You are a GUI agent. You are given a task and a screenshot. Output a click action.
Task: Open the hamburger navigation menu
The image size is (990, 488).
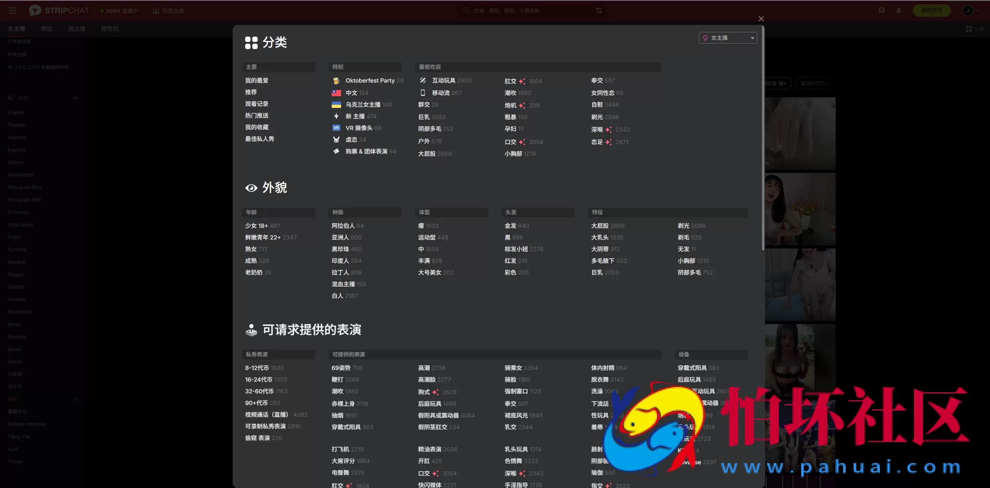click(12, 11)
